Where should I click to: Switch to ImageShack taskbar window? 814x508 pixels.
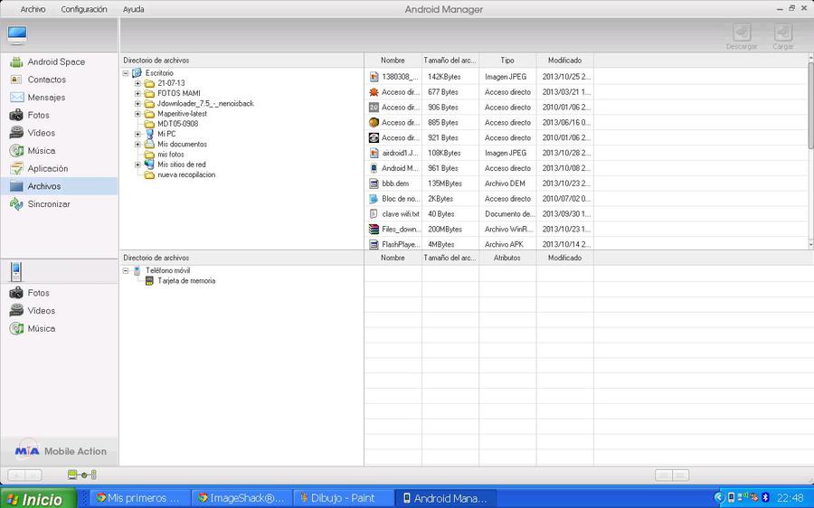point(241,498)
